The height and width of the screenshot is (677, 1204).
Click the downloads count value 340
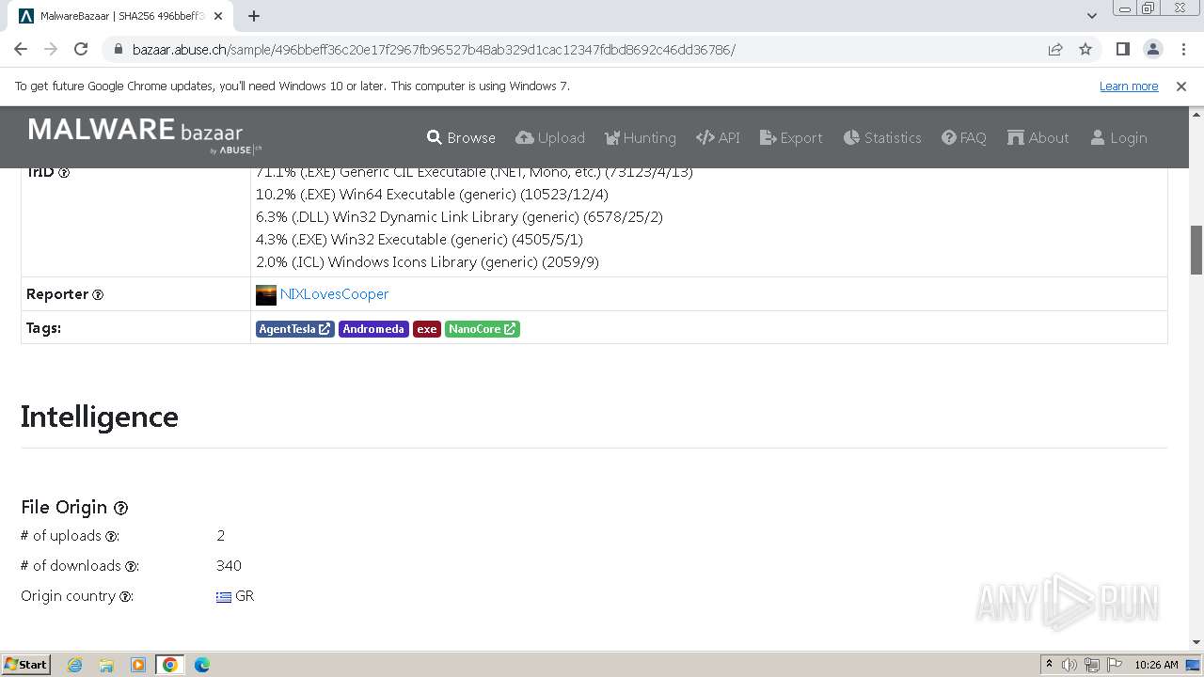coord(229,566)
